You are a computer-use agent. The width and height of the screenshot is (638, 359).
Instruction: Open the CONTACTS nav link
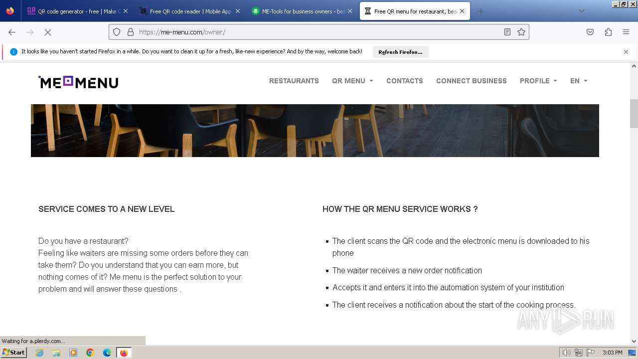click(405, 81)
